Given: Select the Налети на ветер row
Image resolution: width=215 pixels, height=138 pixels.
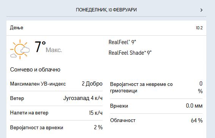Looking at the screenshot, I should pos(56,113).
